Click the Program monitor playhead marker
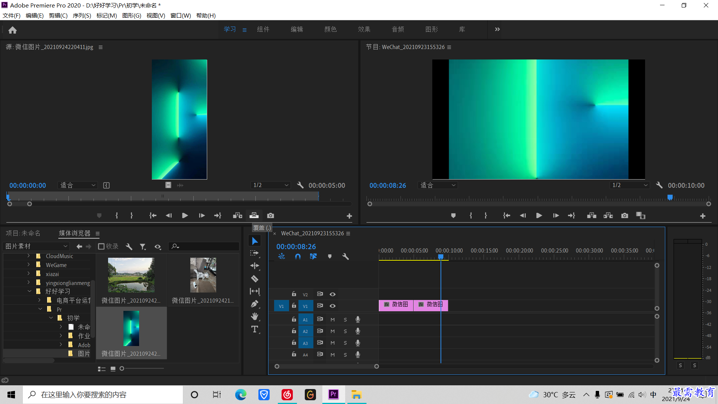 [670, 197]
